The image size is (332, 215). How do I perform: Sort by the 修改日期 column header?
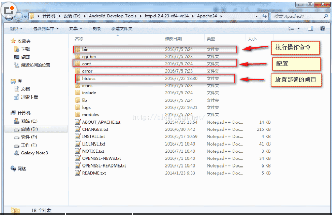coord(173,39)
